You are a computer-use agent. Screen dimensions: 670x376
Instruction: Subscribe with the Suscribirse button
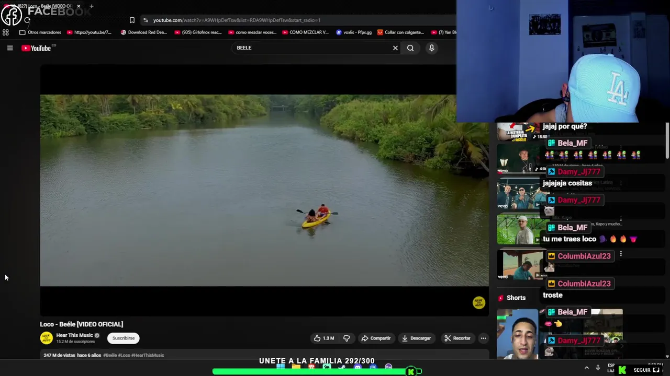coord(124,338)
